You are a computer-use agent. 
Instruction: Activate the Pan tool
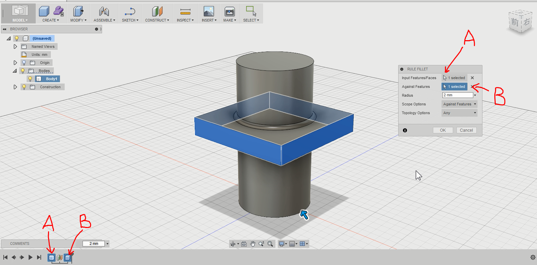pos(253,244)
